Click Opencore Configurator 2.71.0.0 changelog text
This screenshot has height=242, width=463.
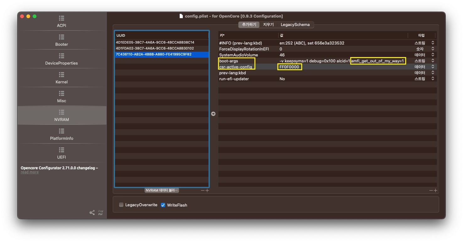tap(59, 168)
